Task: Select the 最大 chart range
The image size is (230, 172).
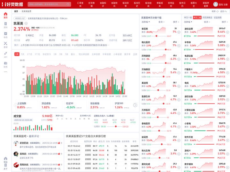Action: pos(73,54)
